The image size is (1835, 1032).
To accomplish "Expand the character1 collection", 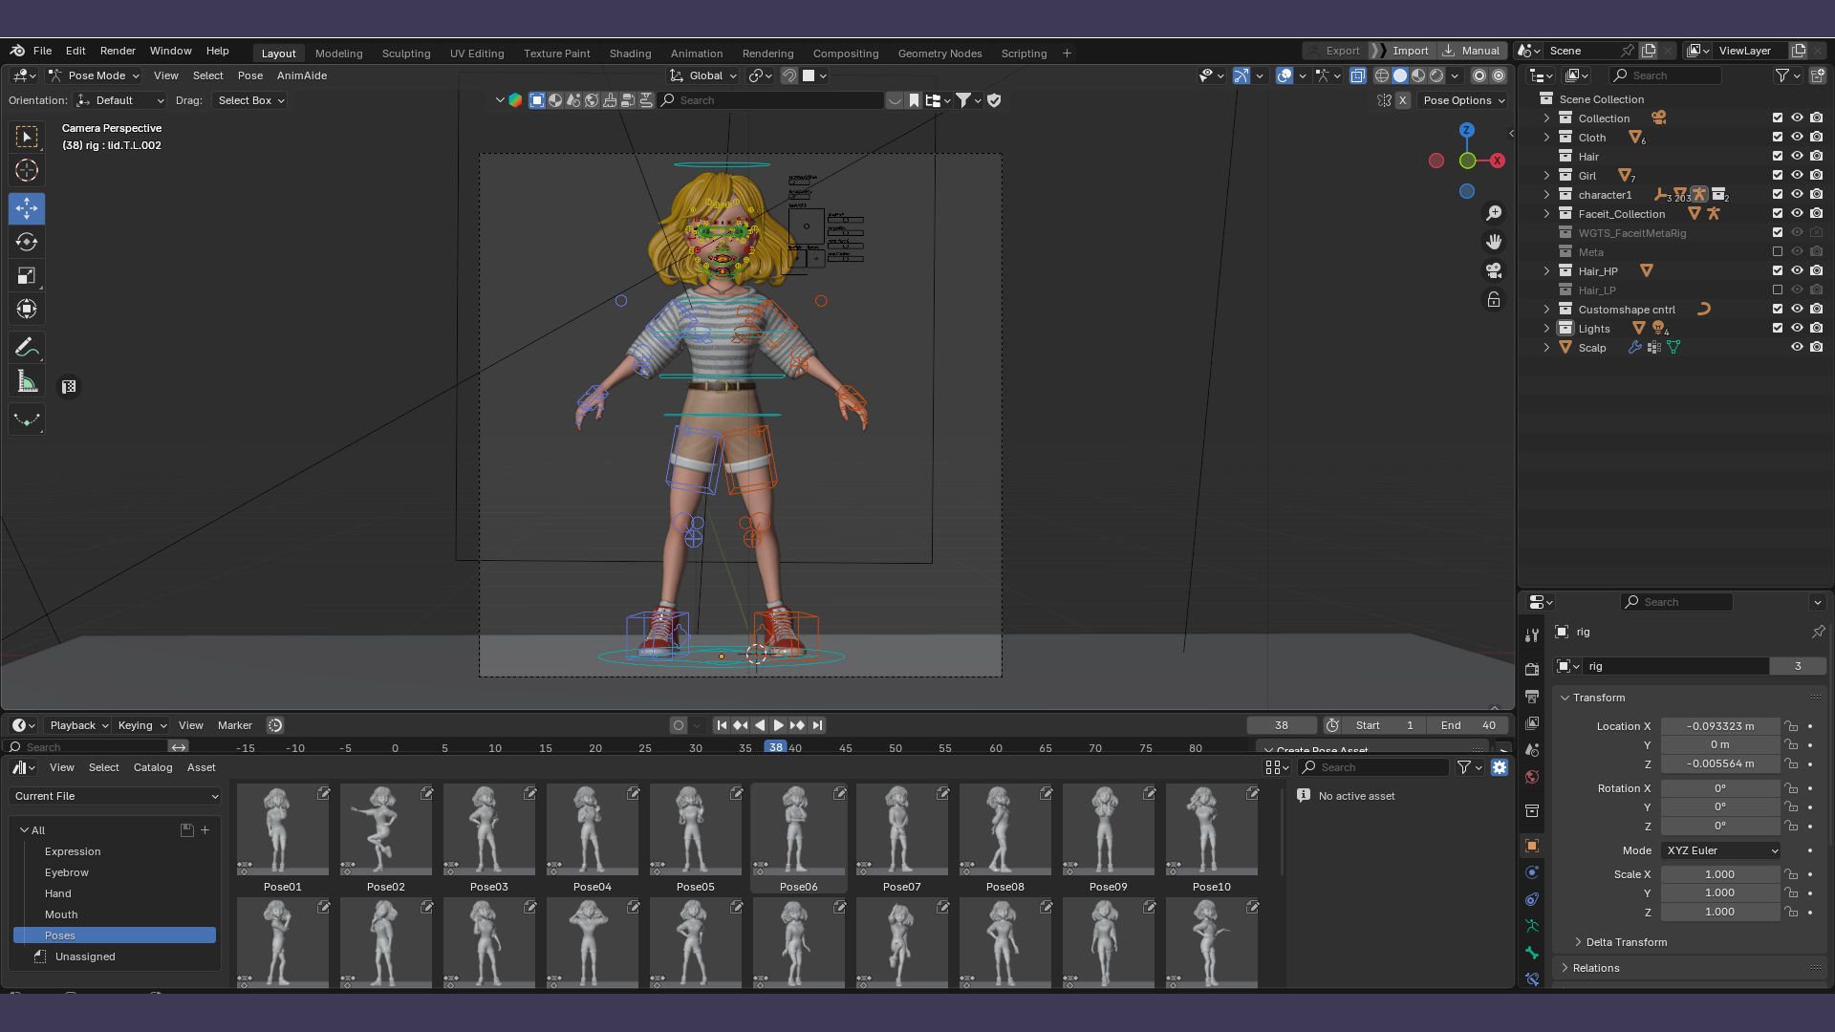I will pos(1546,194).
